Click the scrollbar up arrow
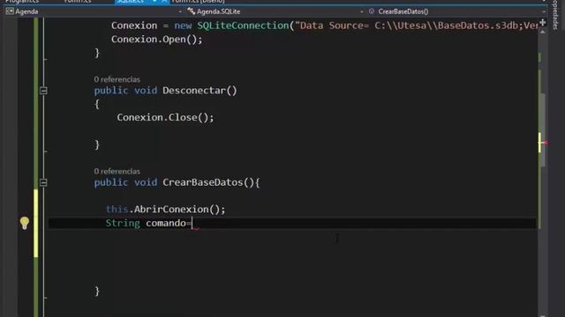 point(543,33)
